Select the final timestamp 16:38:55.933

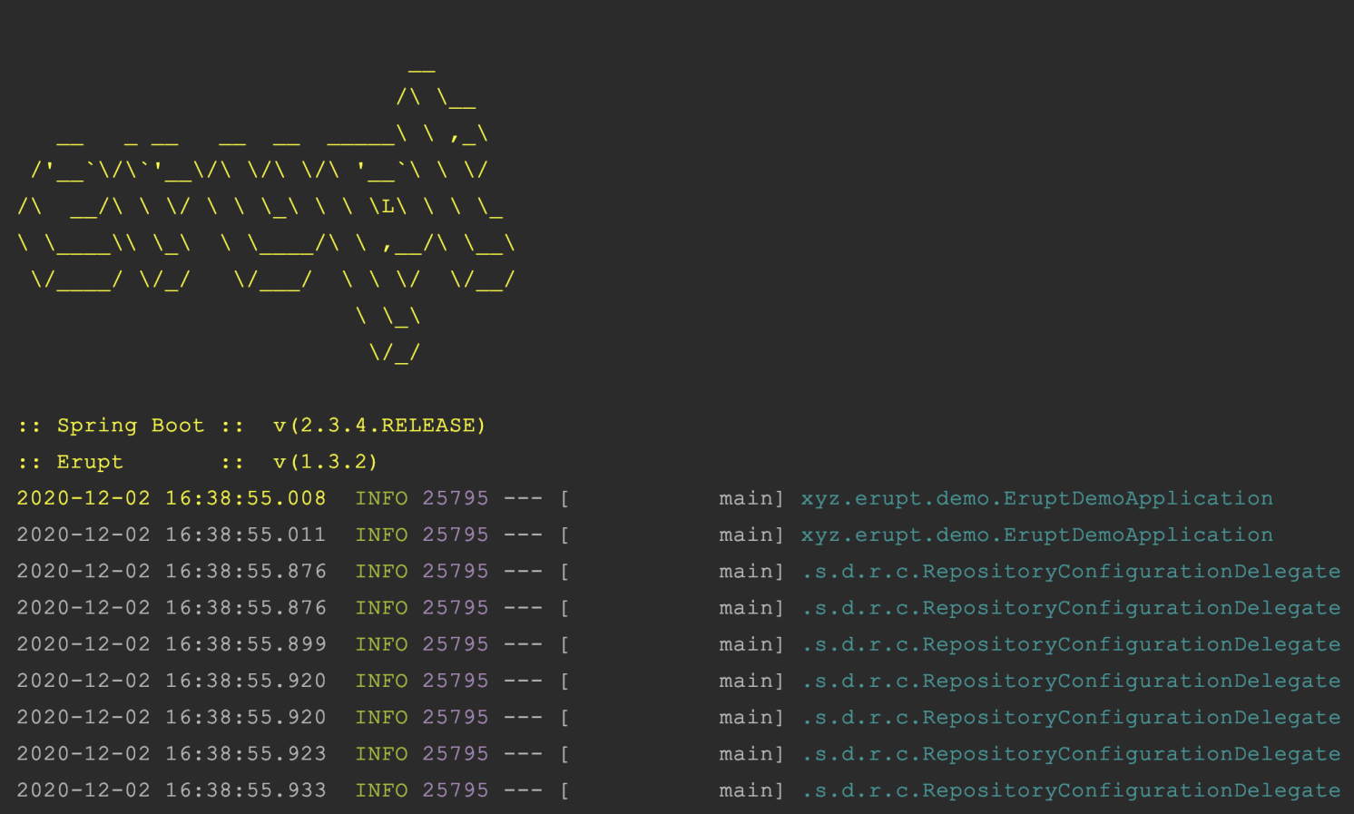245,789
